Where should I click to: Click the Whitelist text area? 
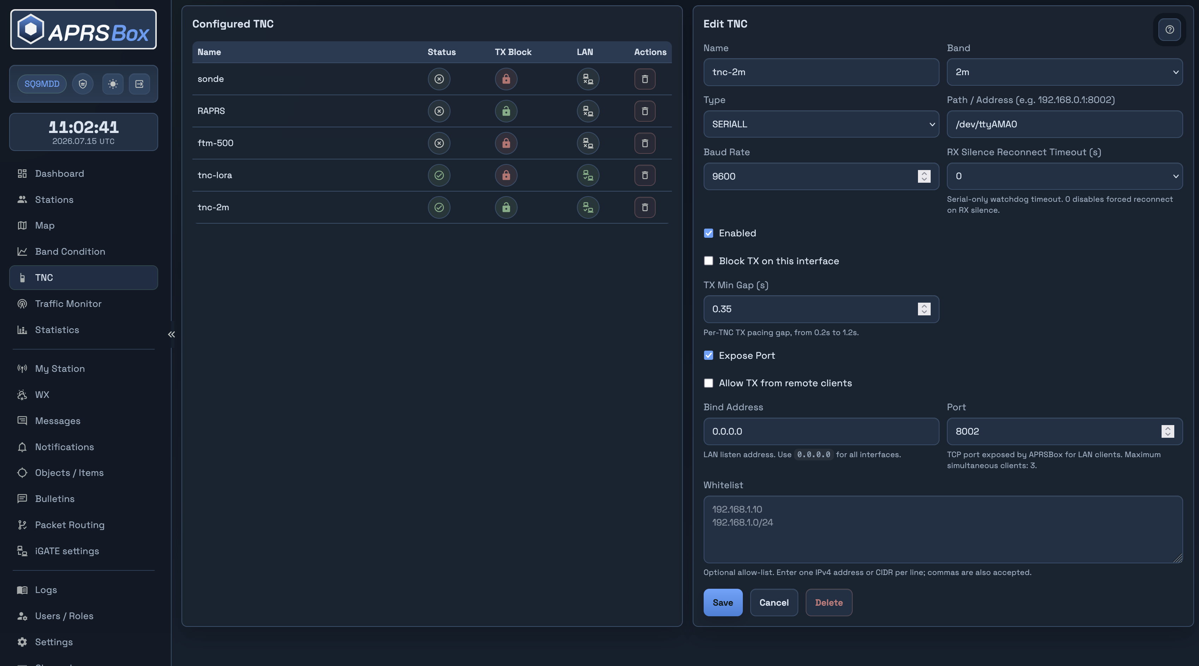(x=943, y=529)
